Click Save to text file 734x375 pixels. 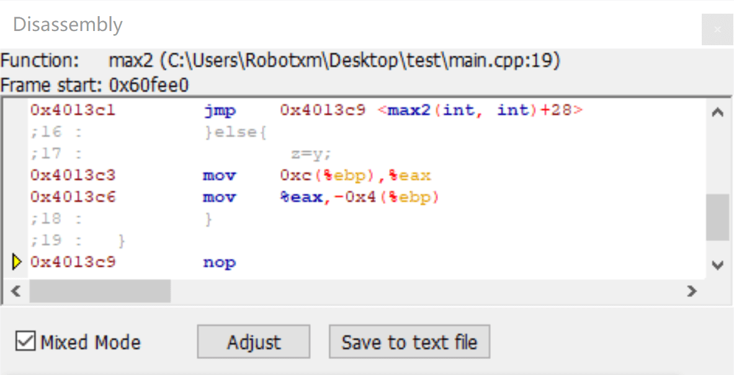tap(409, 342)
